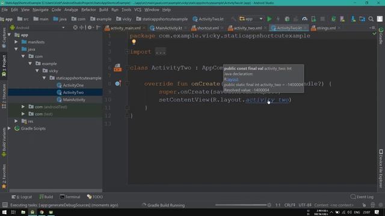Toggle the Device File Explorer panel
Image resolution: width=385 pixels, height=216 pixels.
(x=381, y=169)
